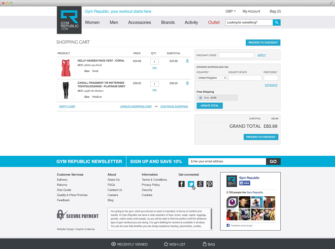
Task: Open the Careers footer link
Action: point(113,195)
